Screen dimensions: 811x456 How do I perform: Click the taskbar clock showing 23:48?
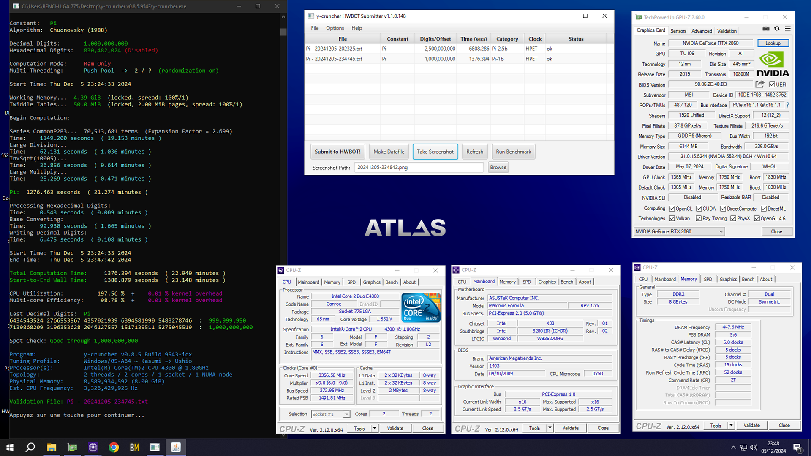pyautogui.click(x=773, y=447)
